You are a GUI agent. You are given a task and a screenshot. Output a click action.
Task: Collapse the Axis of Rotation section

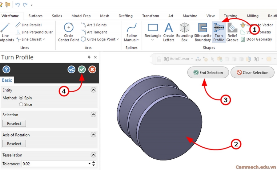click(94, 135)
